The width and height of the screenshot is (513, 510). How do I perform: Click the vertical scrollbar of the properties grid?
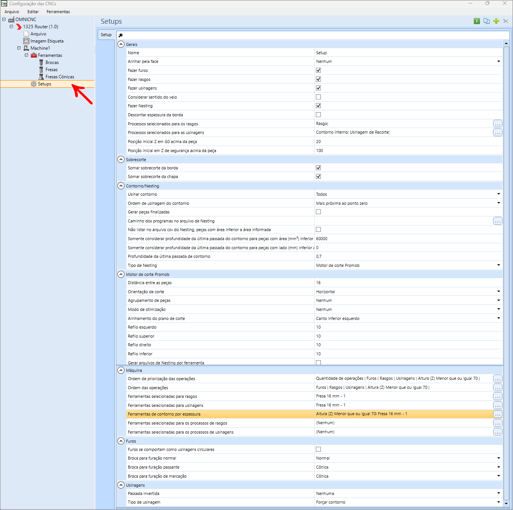(506, 273)
